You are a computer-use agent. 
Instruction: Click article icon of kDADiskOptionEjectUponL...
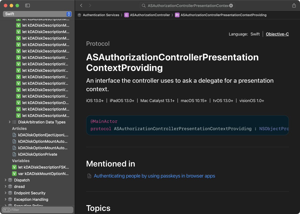14,135
